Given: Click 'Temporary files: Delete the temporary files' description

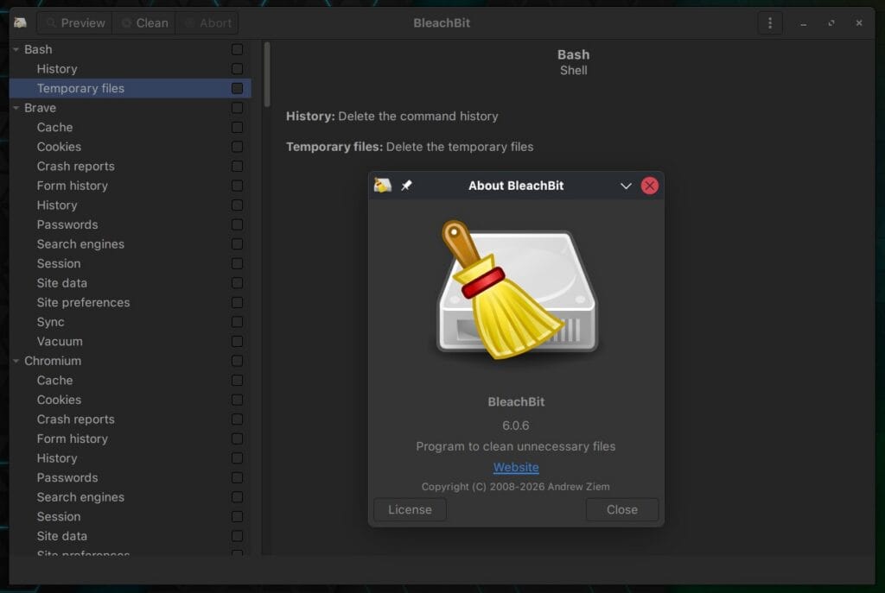Looking at the screenshot, I should coord(410,147).
